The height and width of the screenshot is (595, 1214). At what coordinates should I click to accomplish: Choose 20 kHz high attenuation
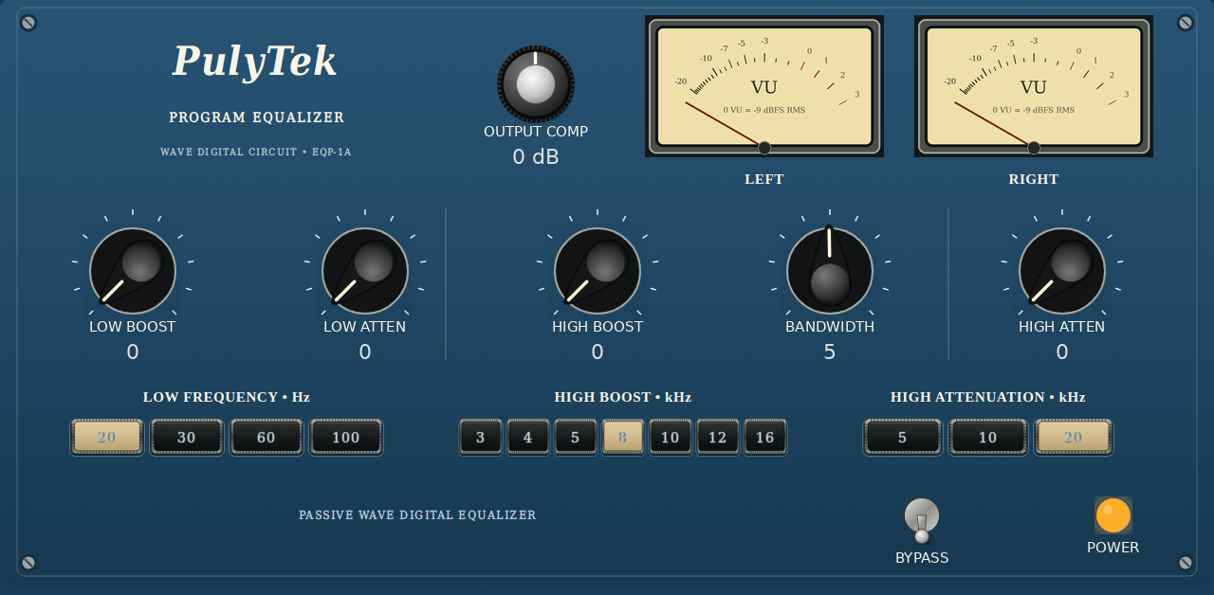click(1074, 437)
